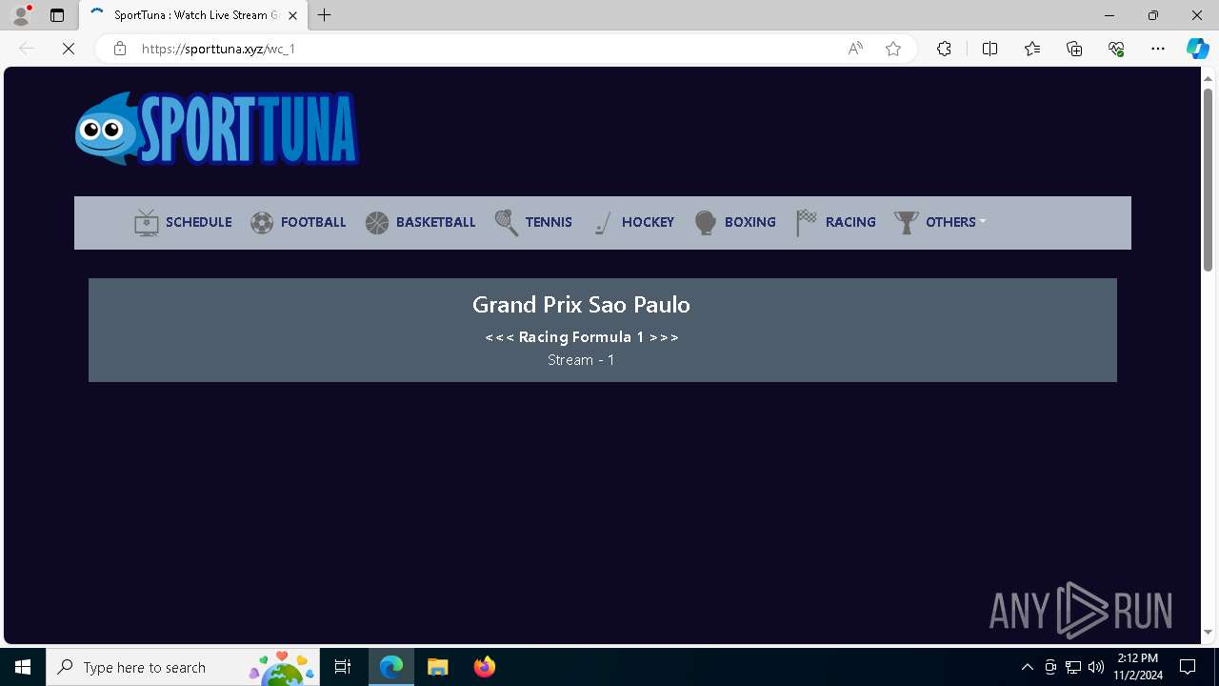Open the SCHEDULE menu item
Image resolution: width=1219 pixels, height=686 pixels.
(198, 222)
